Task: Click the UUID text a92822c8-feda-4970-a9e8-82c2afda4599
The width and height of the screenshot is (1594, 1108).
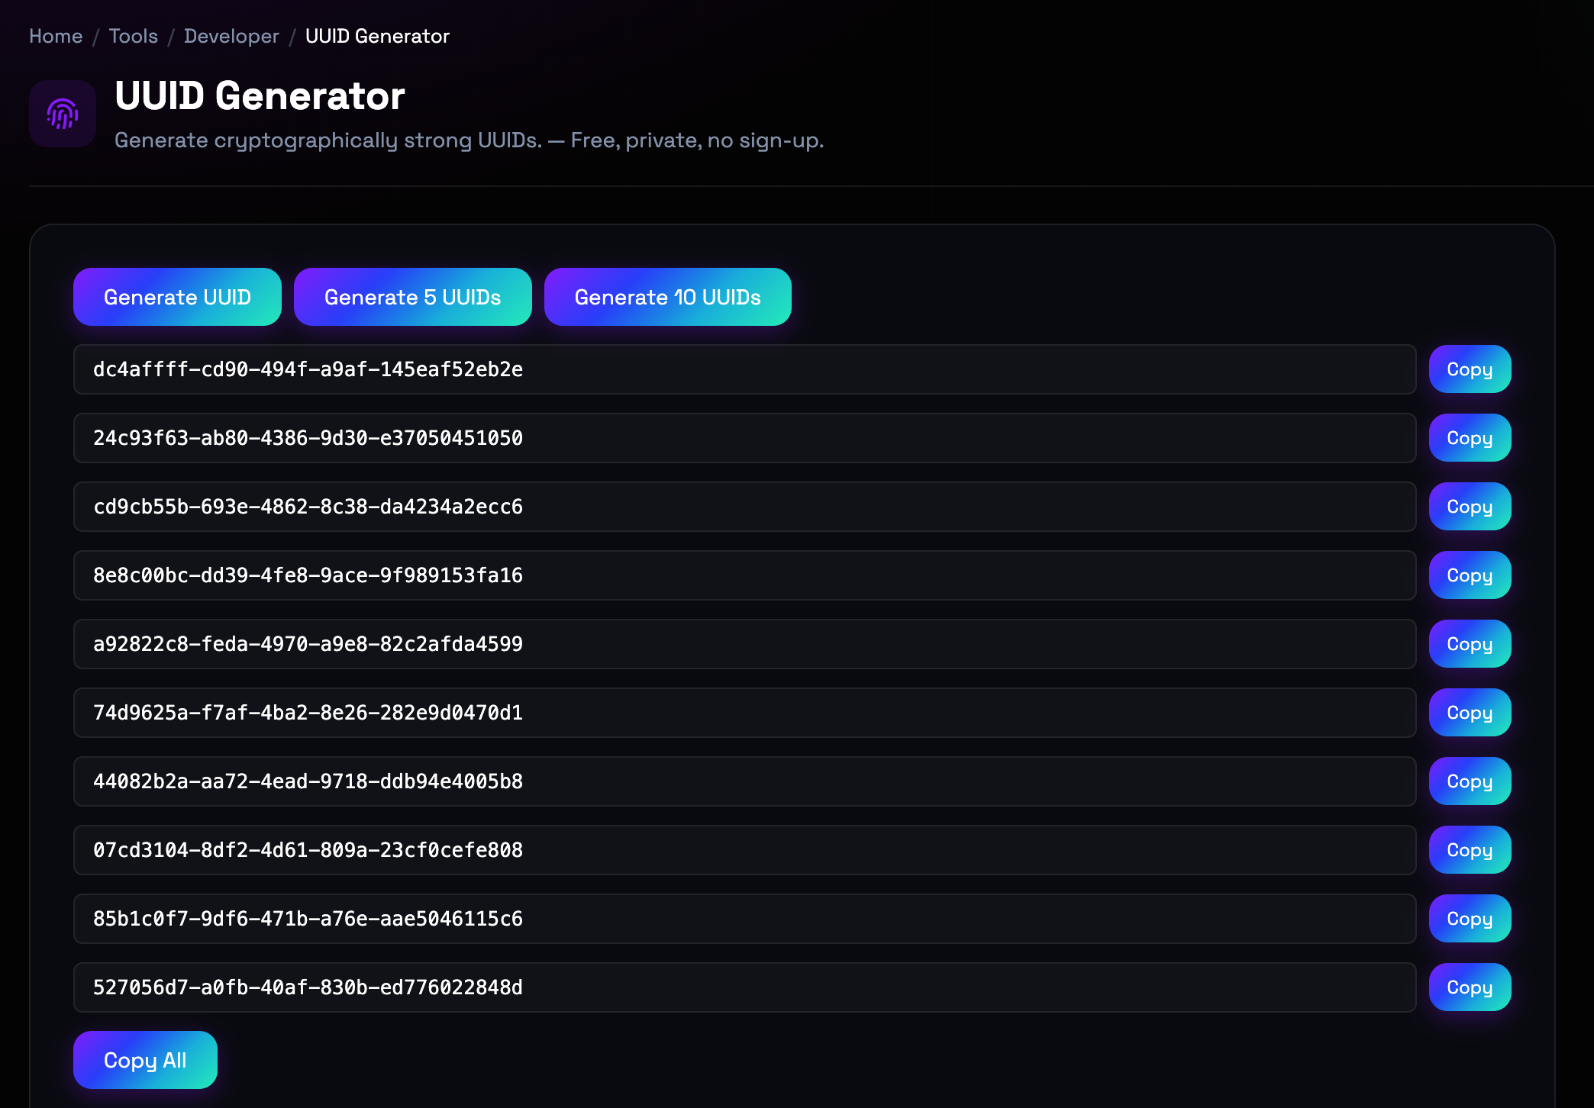Action: pos(308,644)
